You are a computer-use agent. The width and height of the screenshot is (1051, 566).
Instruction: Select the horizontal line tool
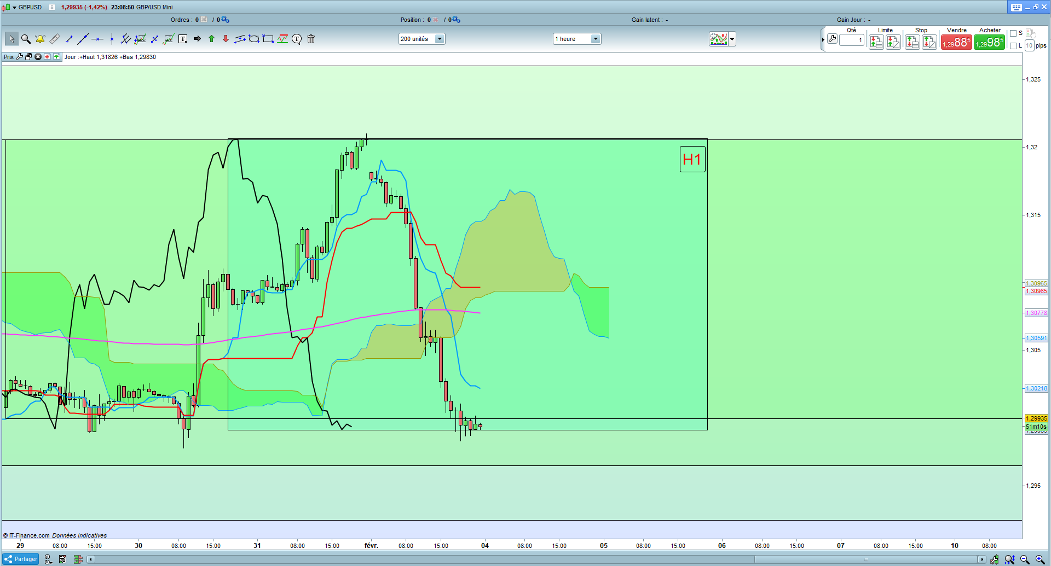coord(97,39)
